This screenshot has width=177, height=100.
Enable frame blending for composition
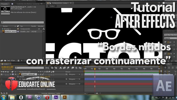pyautogui.click(x=64, y=68)
